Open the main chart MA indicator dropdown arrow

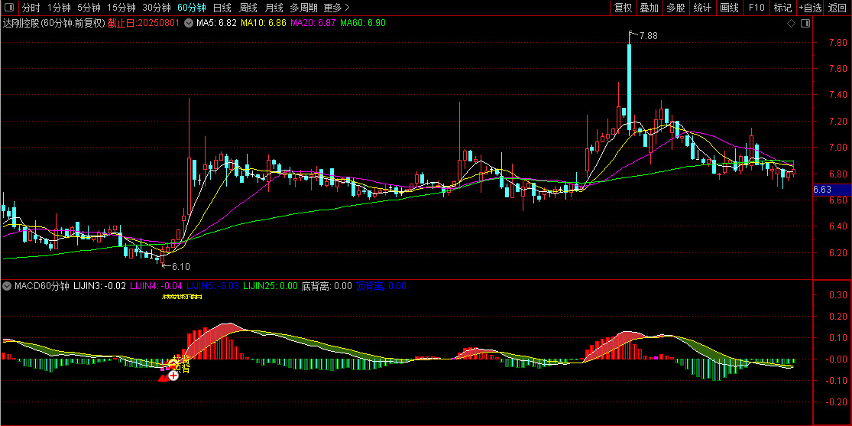pos(189,23)
